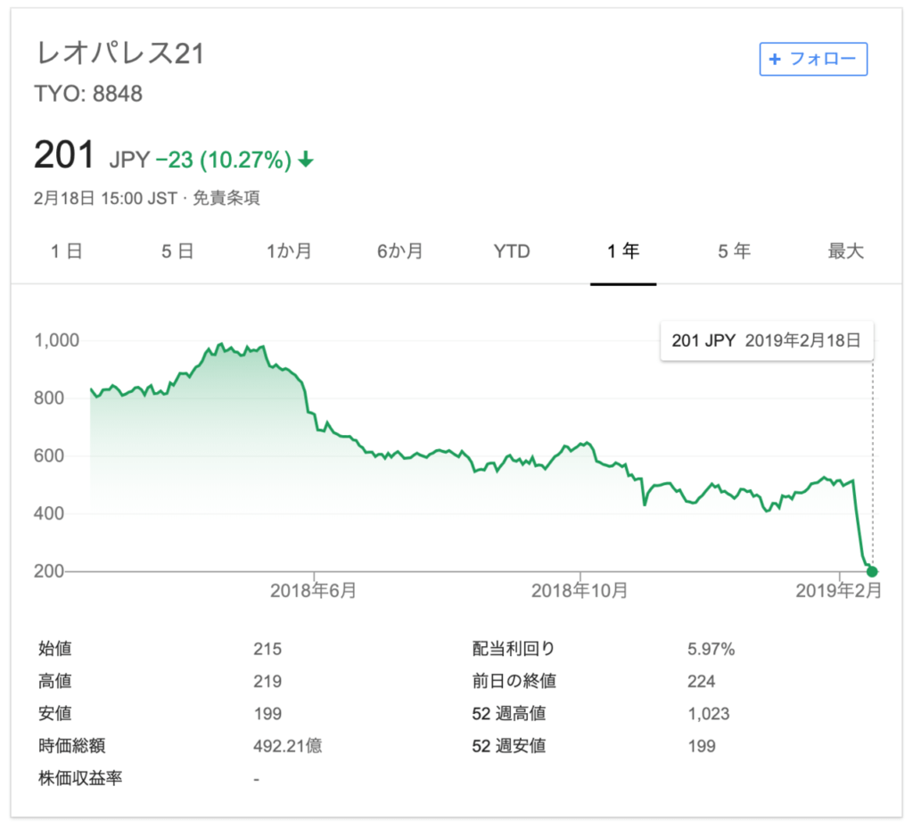Select the 5年 range tab

[x=735, y=251]
